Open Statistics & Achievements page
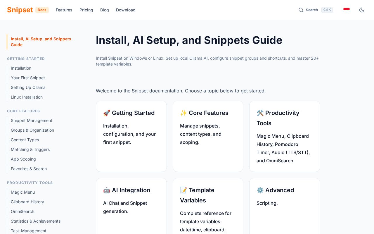This screenshot has width=374, height=234. click(x=36, y=221)
